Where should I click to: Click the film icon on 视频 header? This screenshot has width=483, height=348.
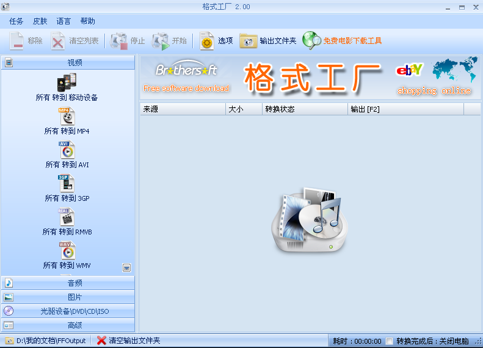coord(9,62)
